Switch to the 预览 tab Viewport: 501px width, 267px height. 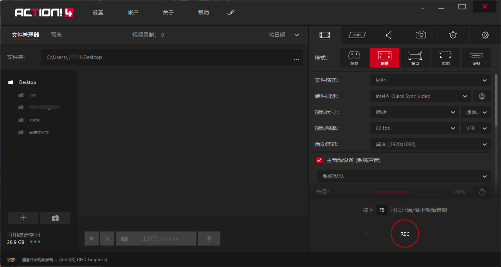[x=56, y=35]
